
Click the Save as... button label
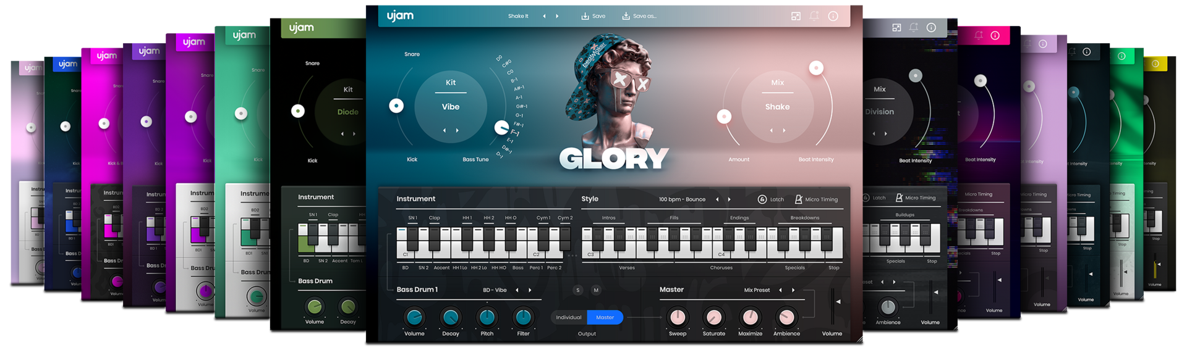click(x=644, y=16)
